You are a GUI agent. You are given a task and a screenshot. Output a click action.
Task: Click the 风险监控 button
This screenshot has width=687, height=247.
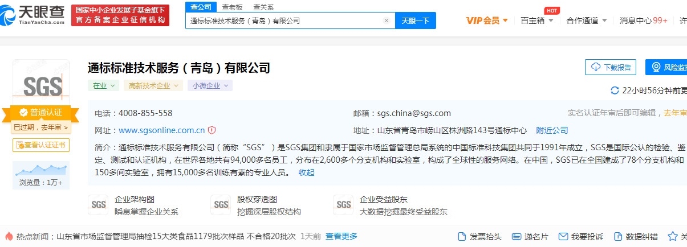[x=666, y=67]
